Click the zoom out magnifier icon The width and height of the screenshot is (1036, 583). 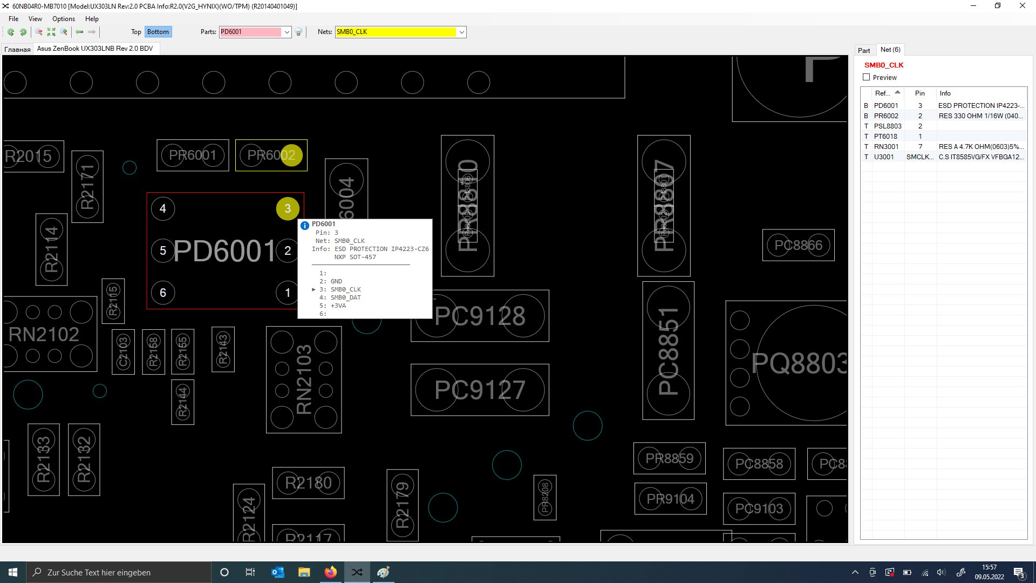(39, 32)
